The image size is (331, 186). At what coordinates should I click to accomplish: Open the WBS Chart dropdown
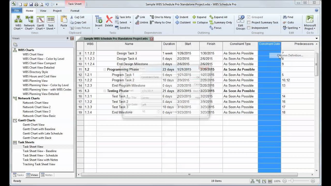point(18,27)
